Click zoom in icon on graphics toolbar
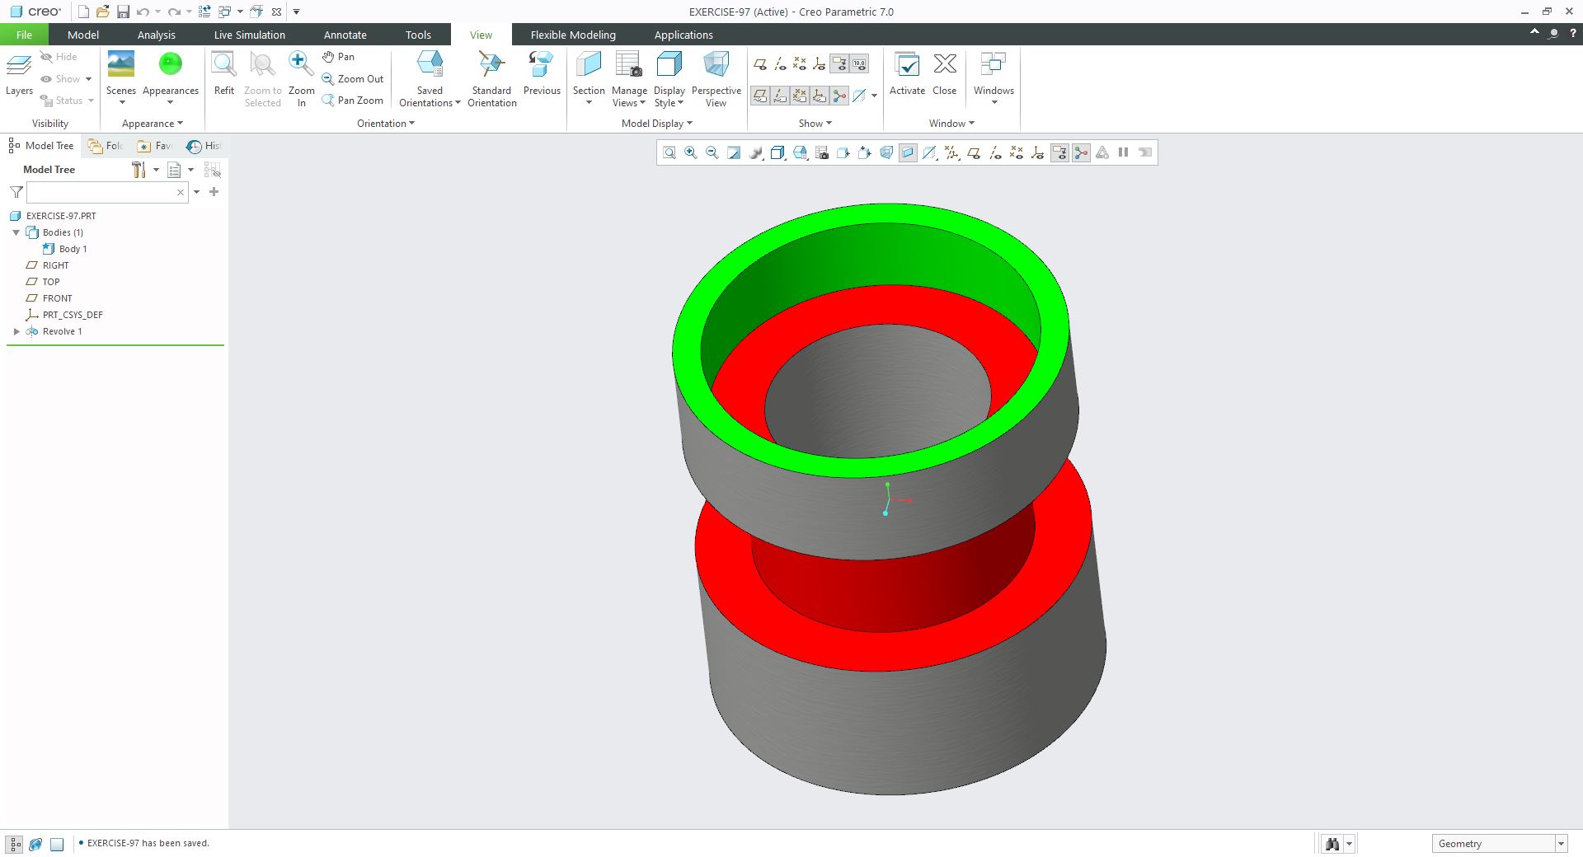 tap(691, 152)
